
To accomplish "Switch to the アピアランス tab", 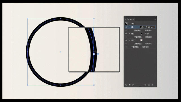I will click(130, 20).
